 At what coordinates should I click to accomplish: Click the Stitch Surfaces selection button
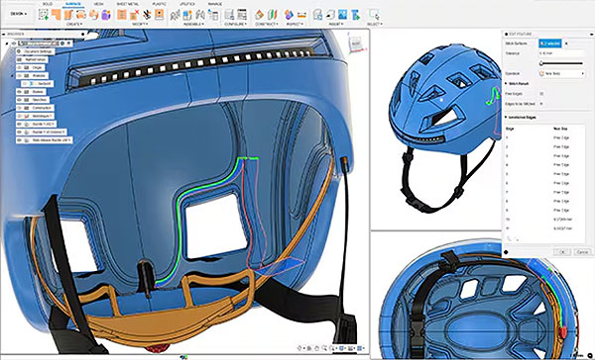click(550, 44)
